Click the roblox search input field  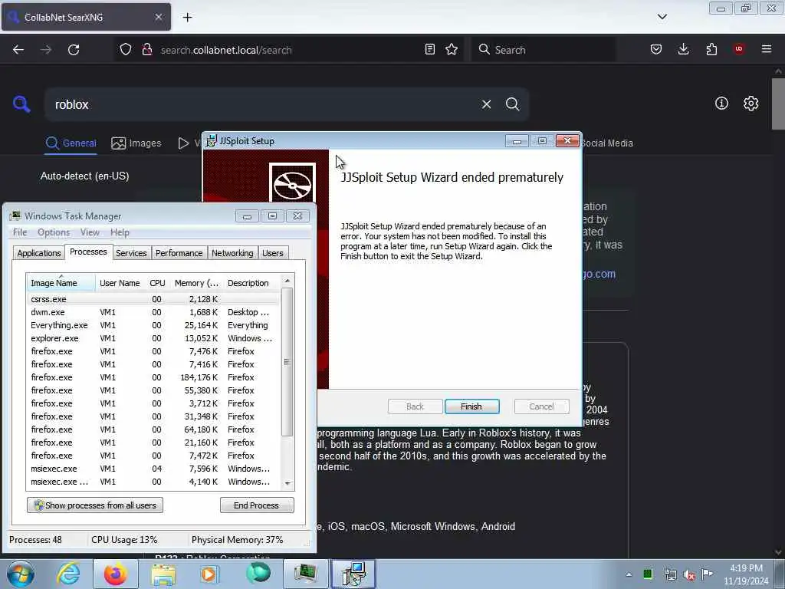pos(263,104)
